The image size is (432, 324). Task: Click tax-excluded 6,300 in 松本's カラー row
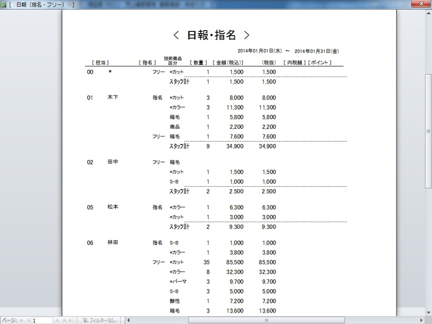(269, 208)
